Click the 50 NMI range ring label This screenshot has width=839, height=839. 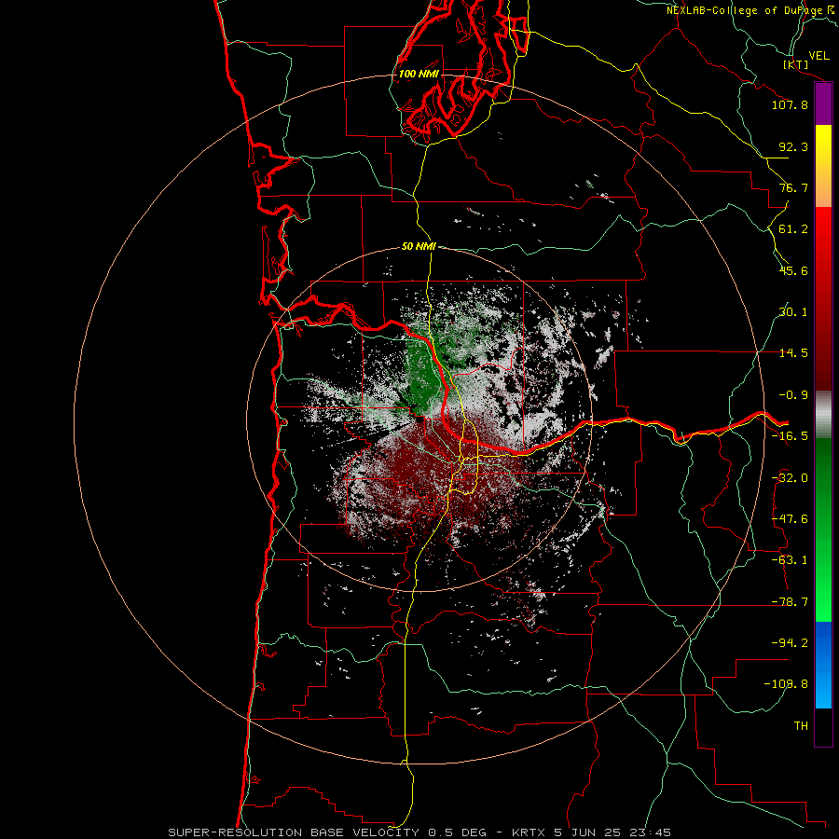[x=419, y=247]
